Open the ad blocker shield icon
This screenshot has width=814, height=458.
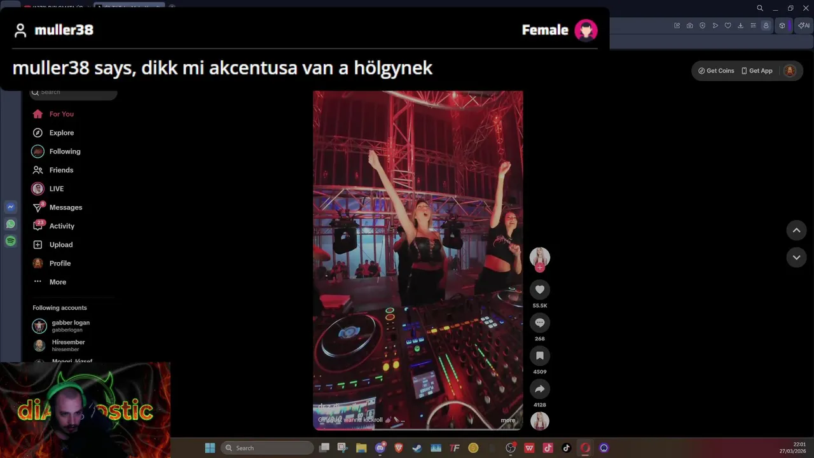(703, 25)
